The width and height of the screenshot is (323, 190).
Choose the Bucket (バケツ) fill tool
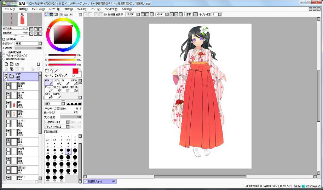(48, 96)
